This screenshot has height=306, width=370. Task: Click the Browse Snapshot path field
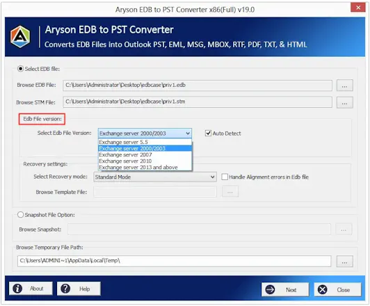point(199,229)
